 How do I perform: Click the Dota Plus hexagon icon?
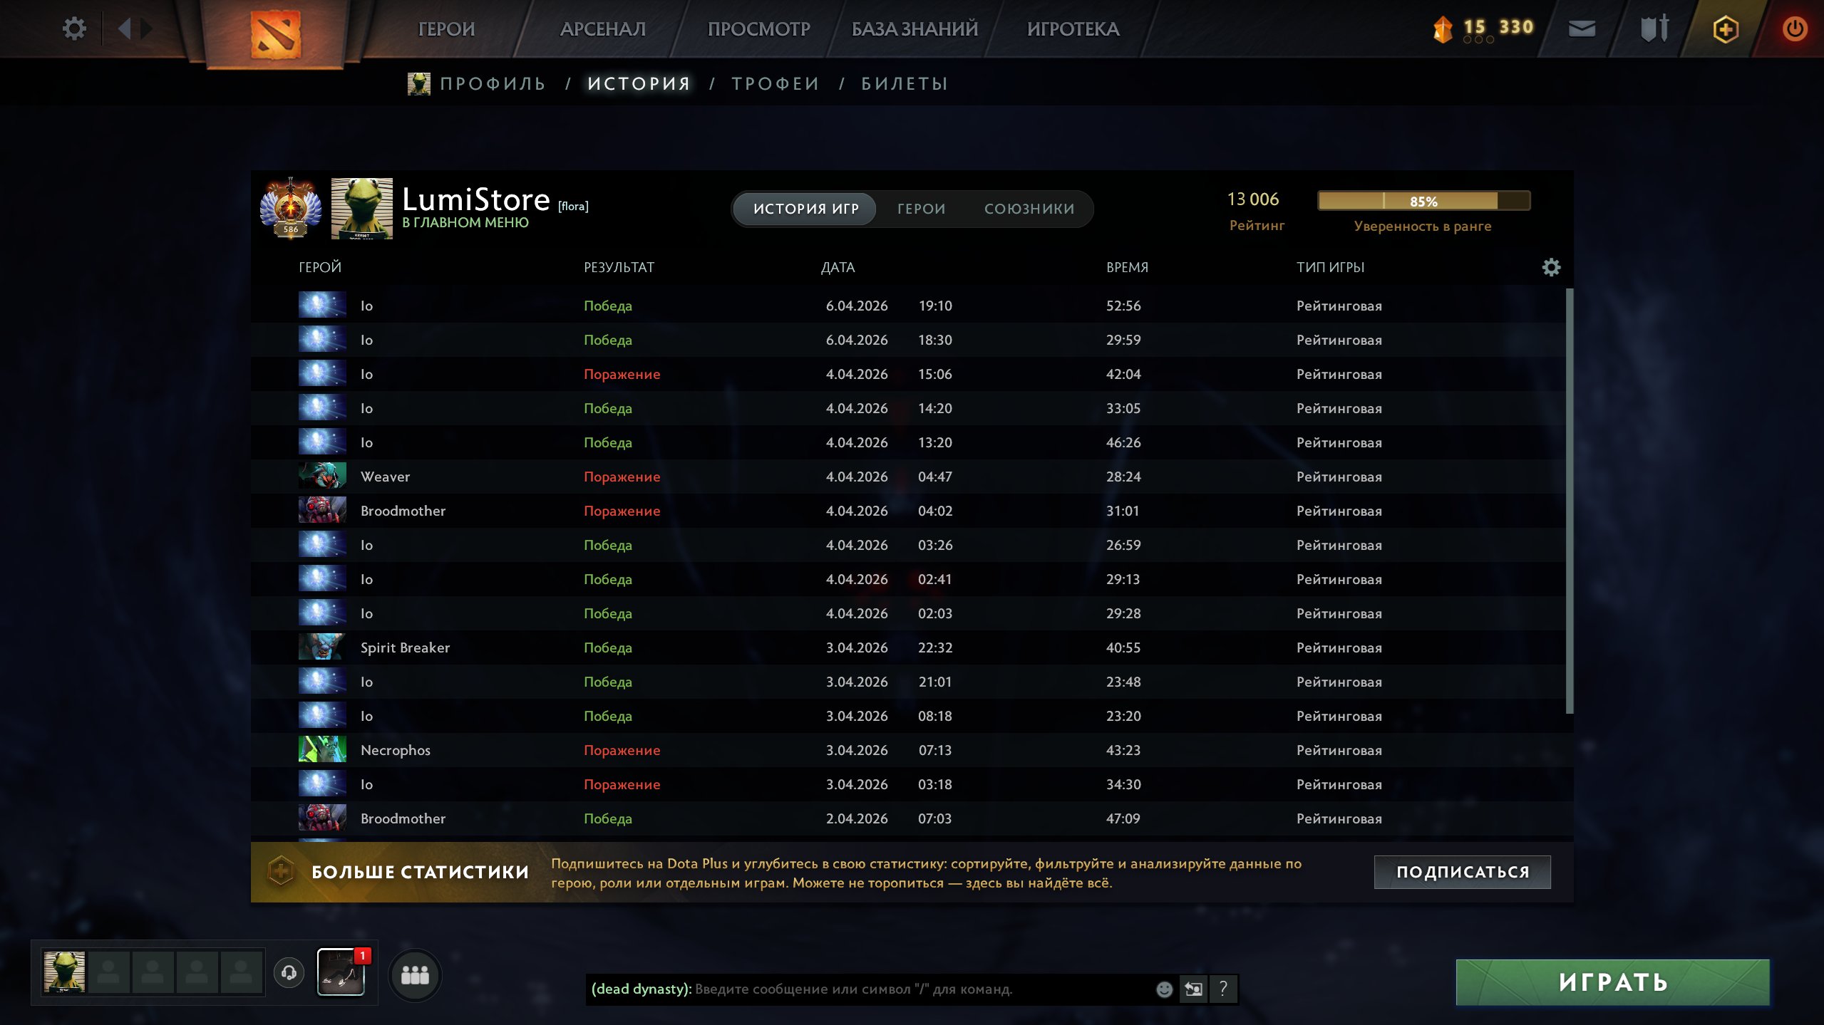coord(1725,29)
